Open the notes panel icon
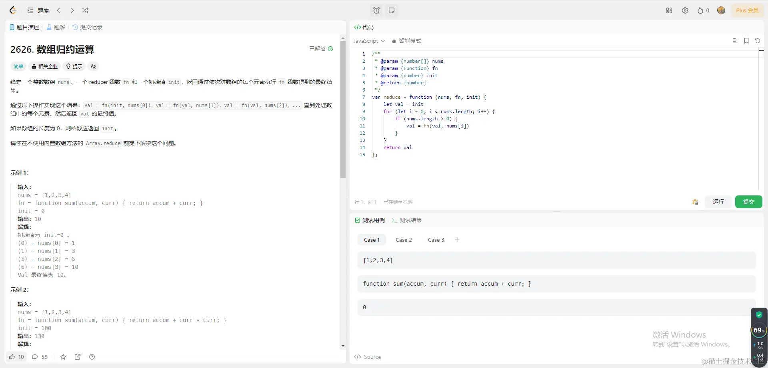 [x=392, y=10]
